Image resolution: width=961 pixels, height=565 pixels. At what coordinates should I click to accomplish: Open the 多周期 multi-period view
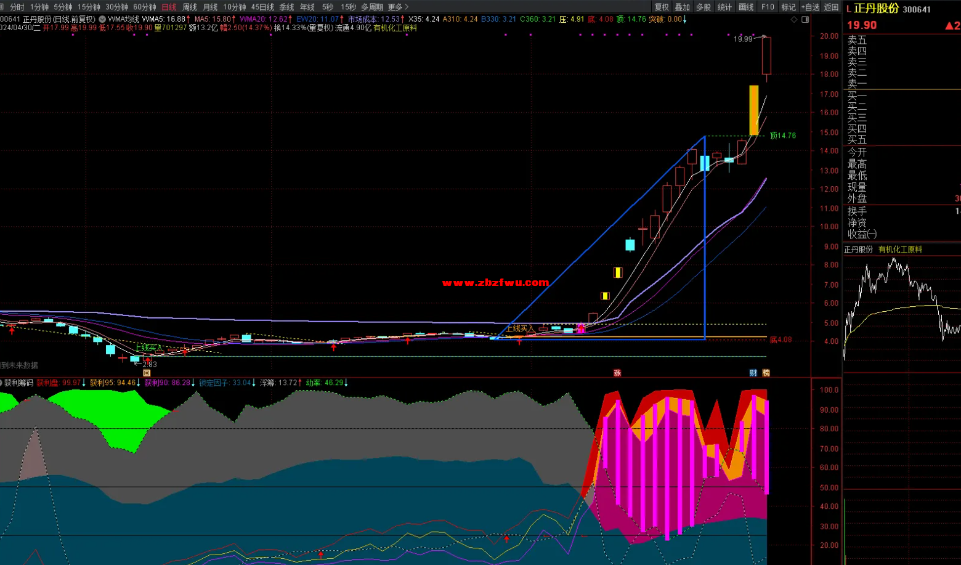click(372, 7)
